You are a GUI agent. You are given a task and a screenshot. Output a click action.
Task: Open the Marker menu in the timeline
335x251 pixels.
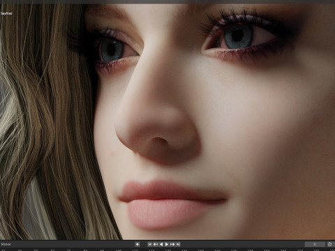point(6,244)
